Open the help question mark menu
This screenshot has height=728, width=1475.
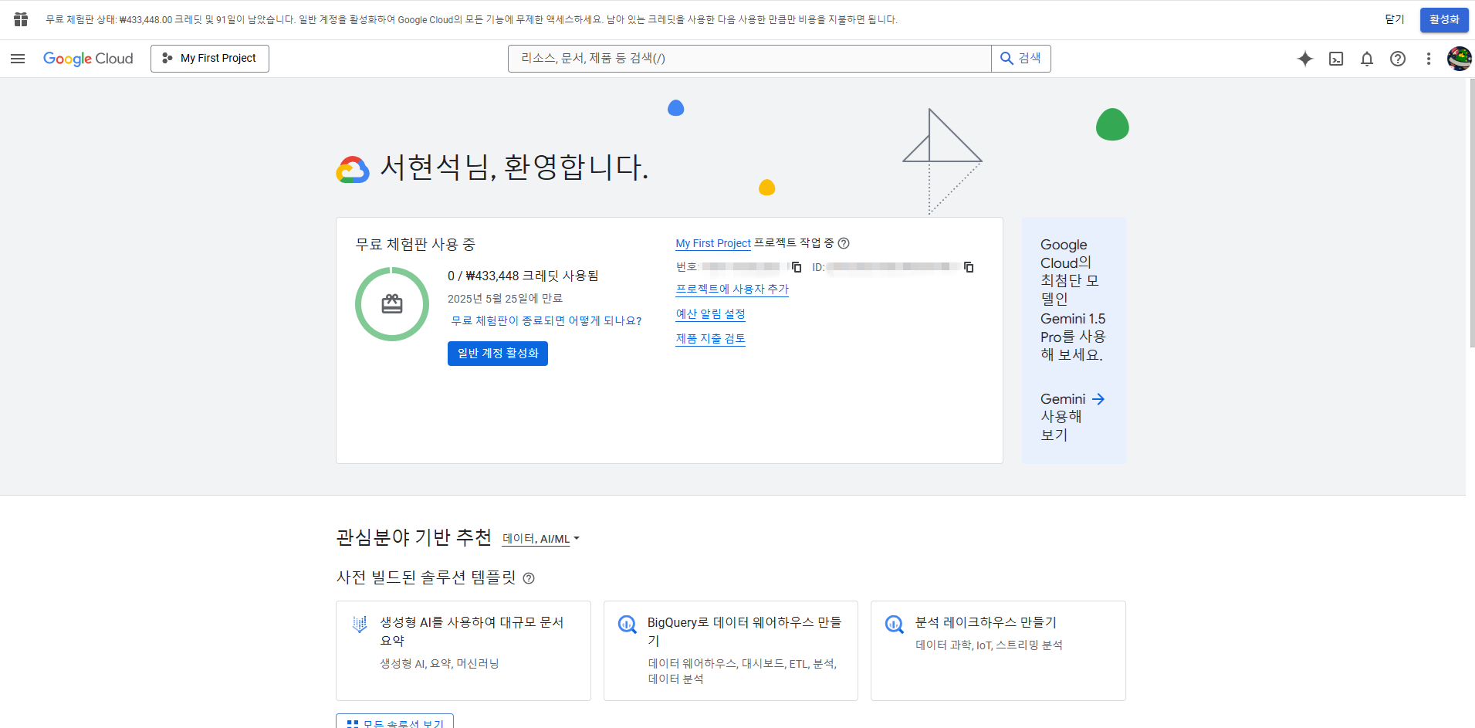1398,59
